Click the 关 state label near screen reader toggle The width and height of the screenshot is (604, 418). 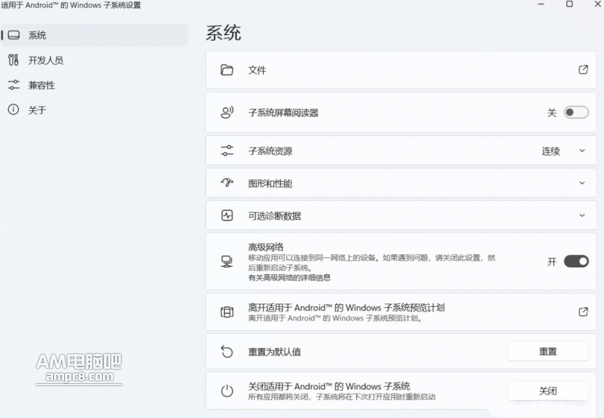[551, 113]
